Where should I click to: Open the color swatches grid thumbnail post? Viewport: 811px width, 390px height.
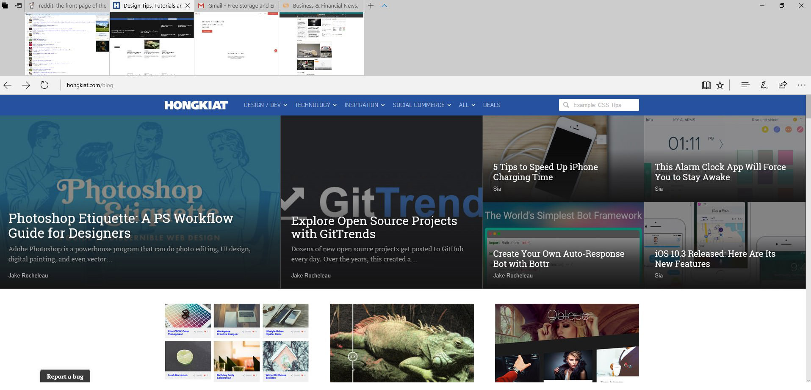(x=237, y=343)
